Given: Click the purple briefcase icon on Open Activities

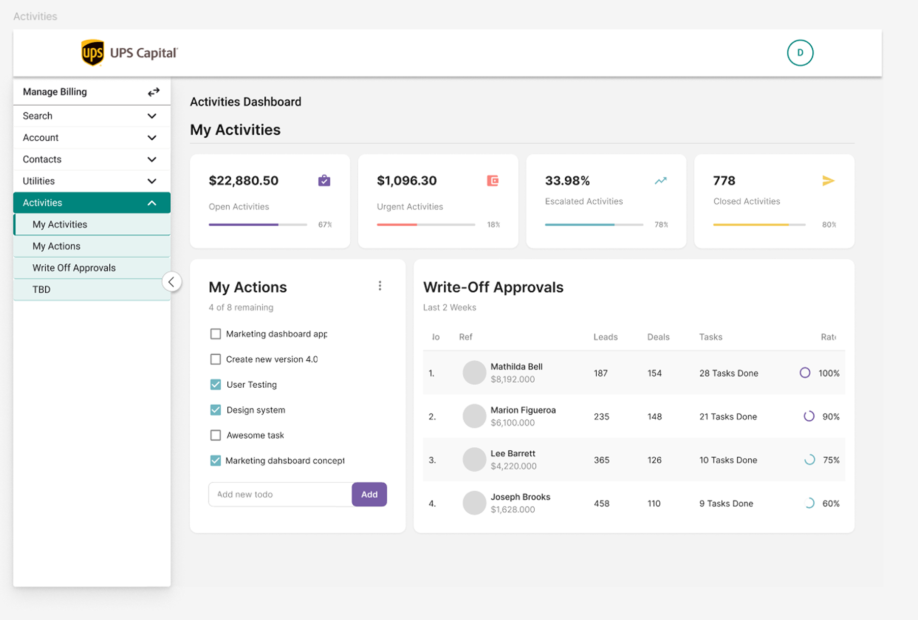Looking at the screenshot, I should pos(324,180).
